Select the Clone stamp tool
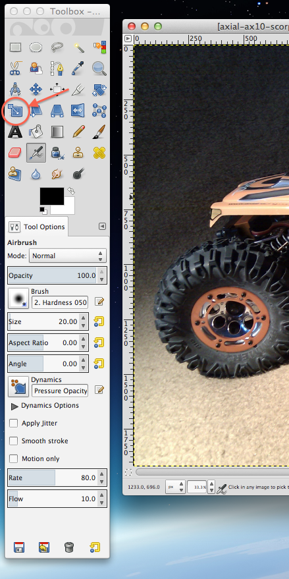This screenshot has width=289, height=579. coord(78,153)
